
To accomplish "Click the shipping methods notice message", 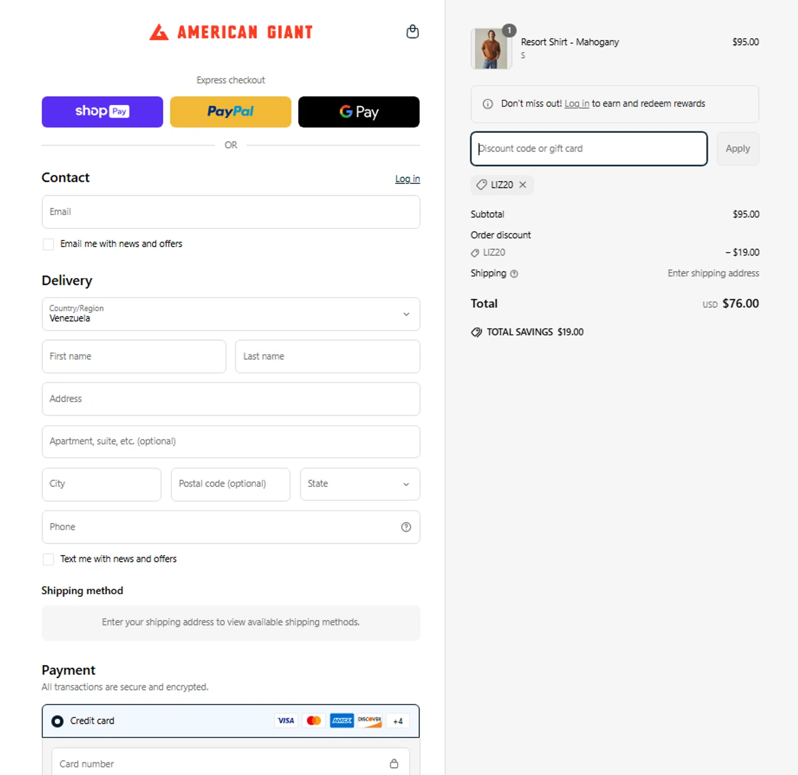I will [231, 622].
